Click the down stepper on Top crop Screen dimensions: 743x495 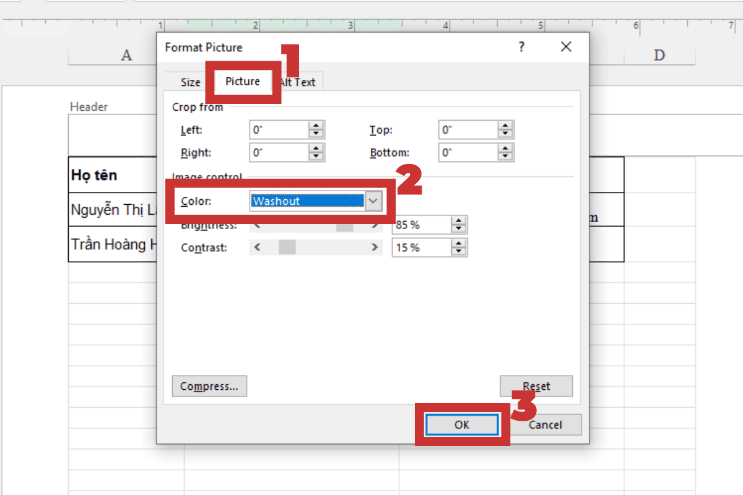tap(505, 132)
